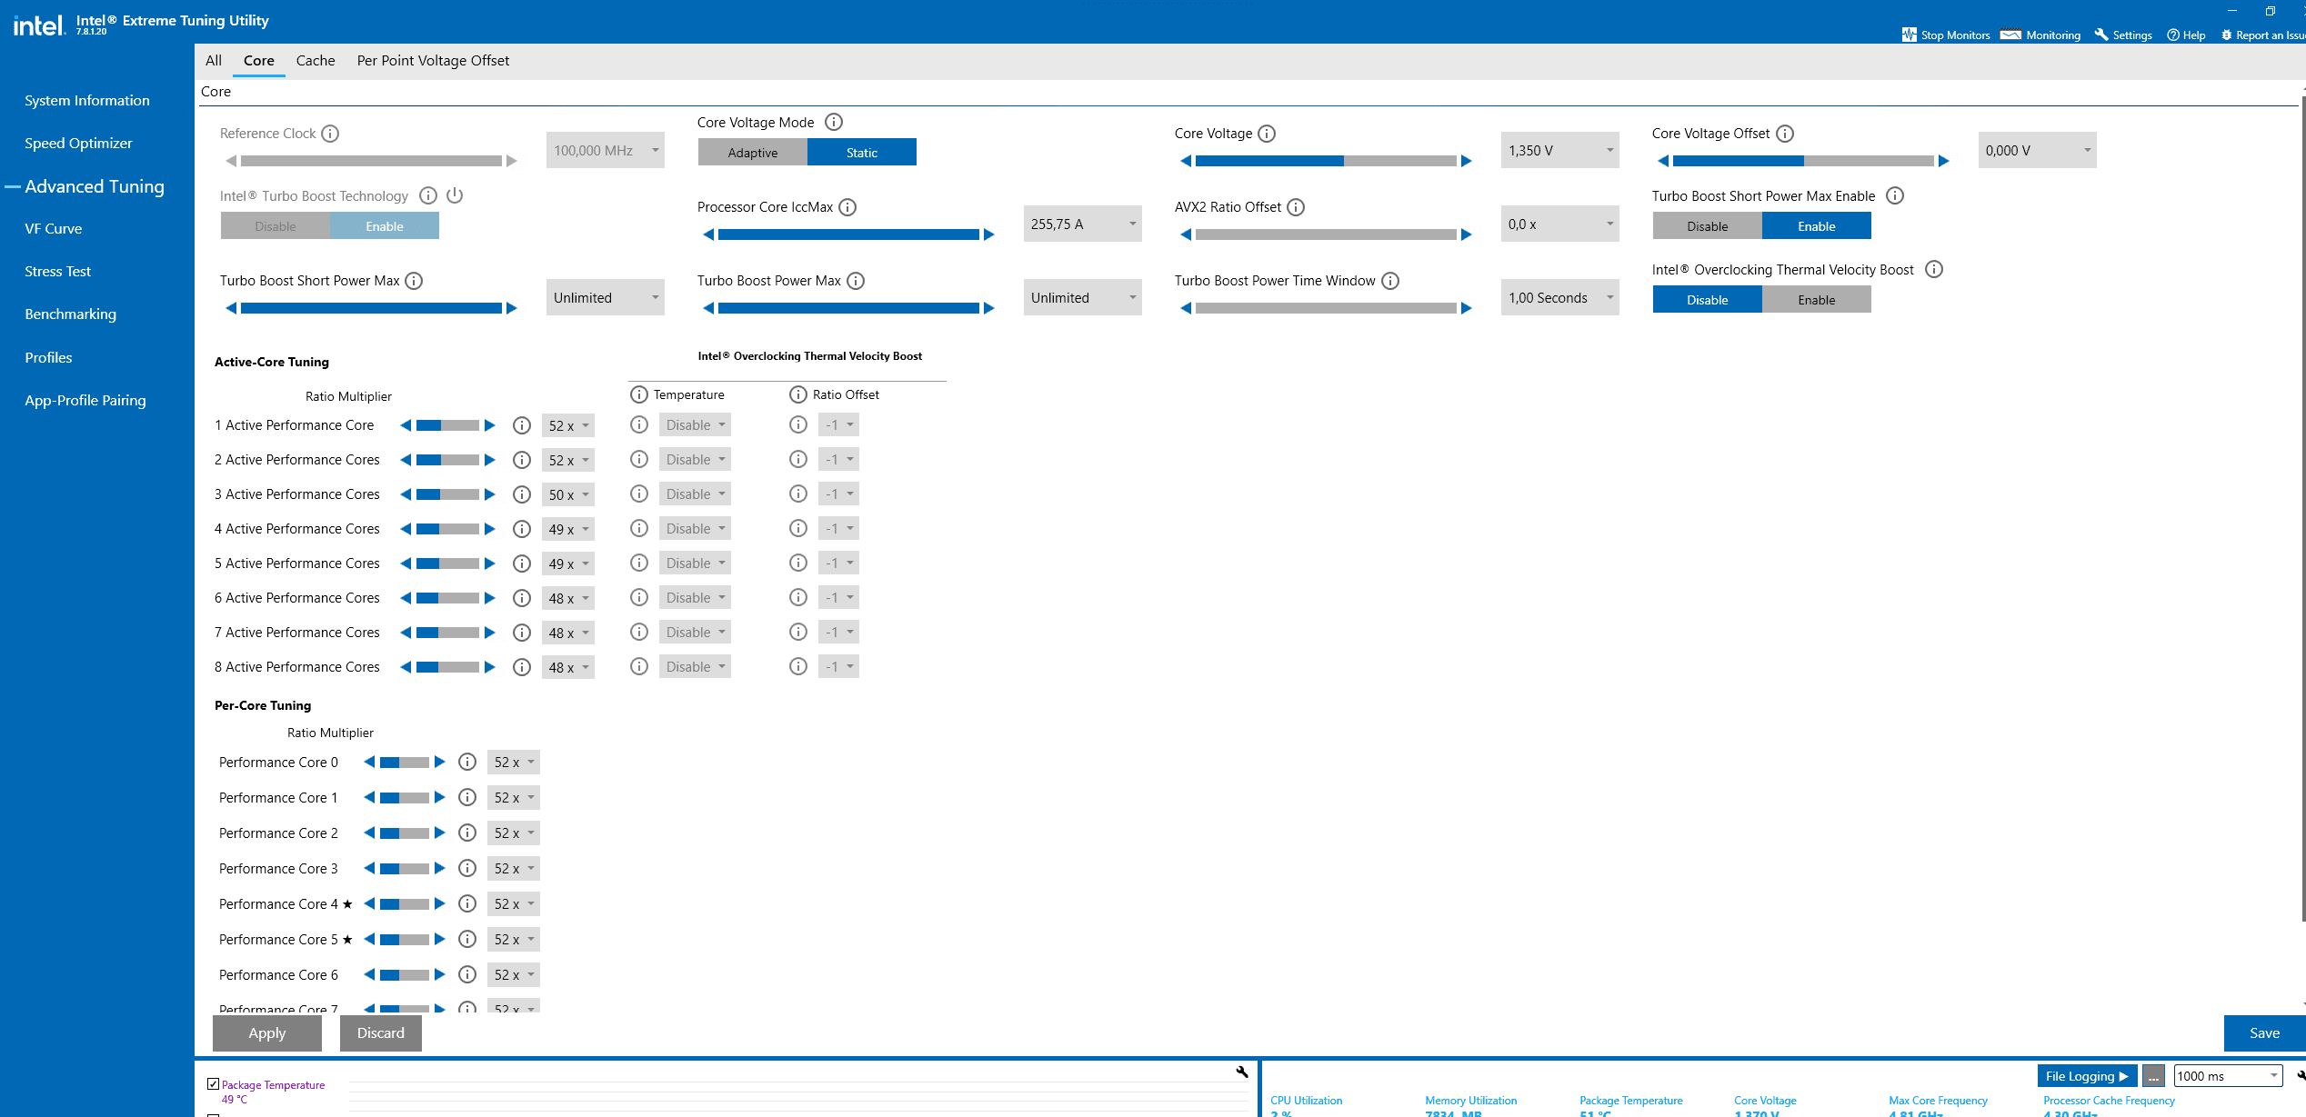Click the browse ellipsis button near File Logging
This screenshot has height=1117, width=2306.
pos(2153,1075)
